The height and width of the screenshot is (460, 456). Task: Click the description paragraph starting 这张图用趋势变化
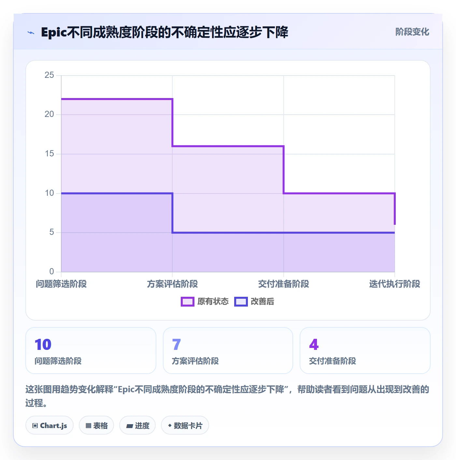[227, 396]
